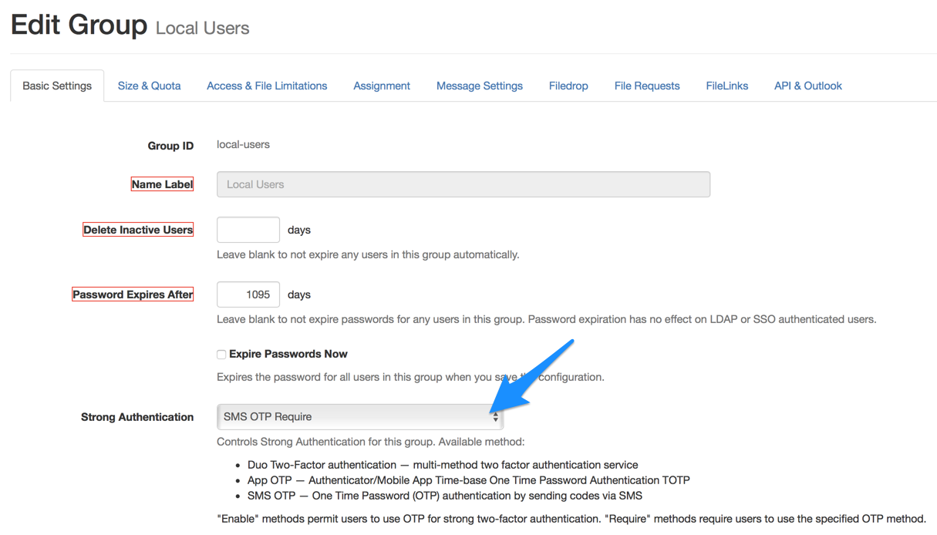
Task: Select the Basic Settings tab
Action: coord(57,86)
